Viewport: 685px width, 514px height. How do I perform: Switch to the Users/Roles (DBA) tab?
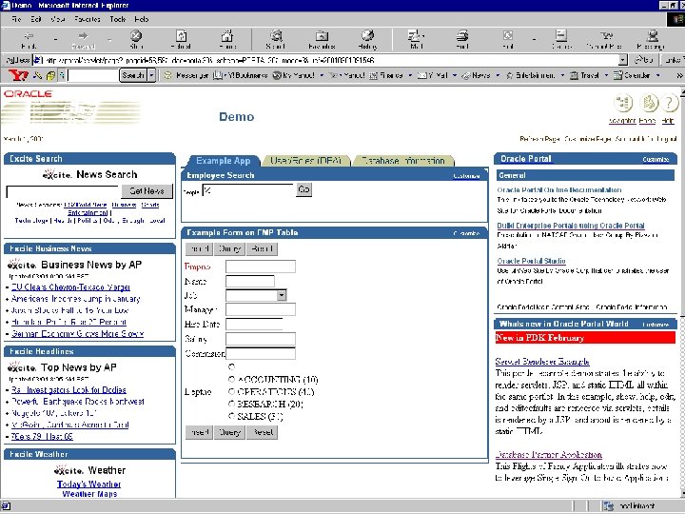click(305, 161)
